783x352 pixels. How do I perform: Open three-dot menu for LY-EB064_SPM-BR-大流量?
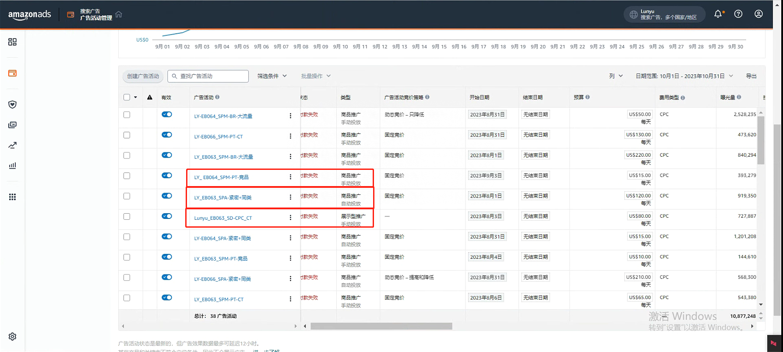290,116
